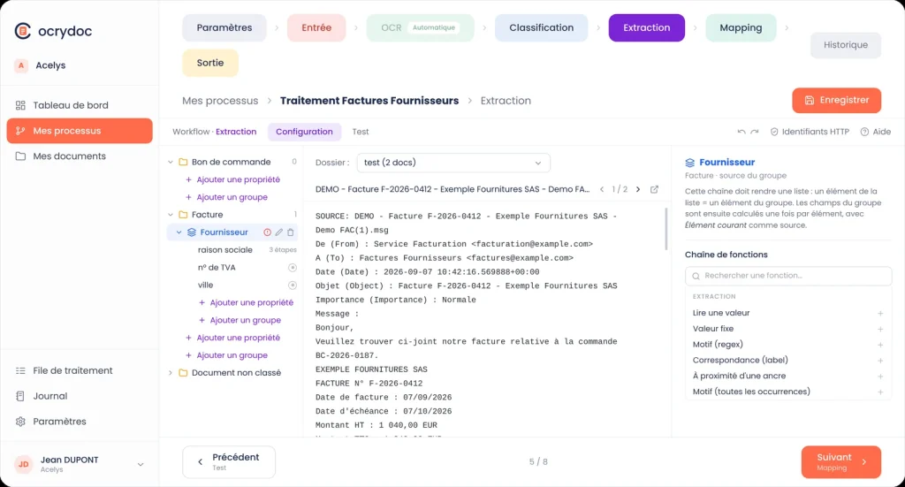
Task: Click the redo arrow icon
Action: (x=755, y=132)
